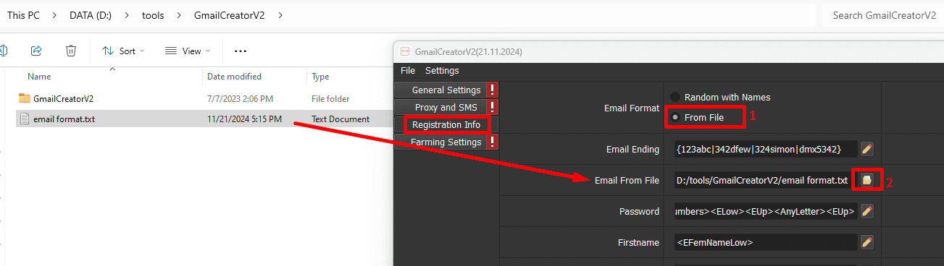Click the 'Text Document' type cell
The width and height of the screenshot is (944, 266).
341,119
